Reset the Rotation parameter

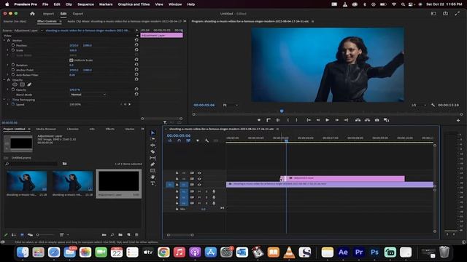[x=136, y=65]
